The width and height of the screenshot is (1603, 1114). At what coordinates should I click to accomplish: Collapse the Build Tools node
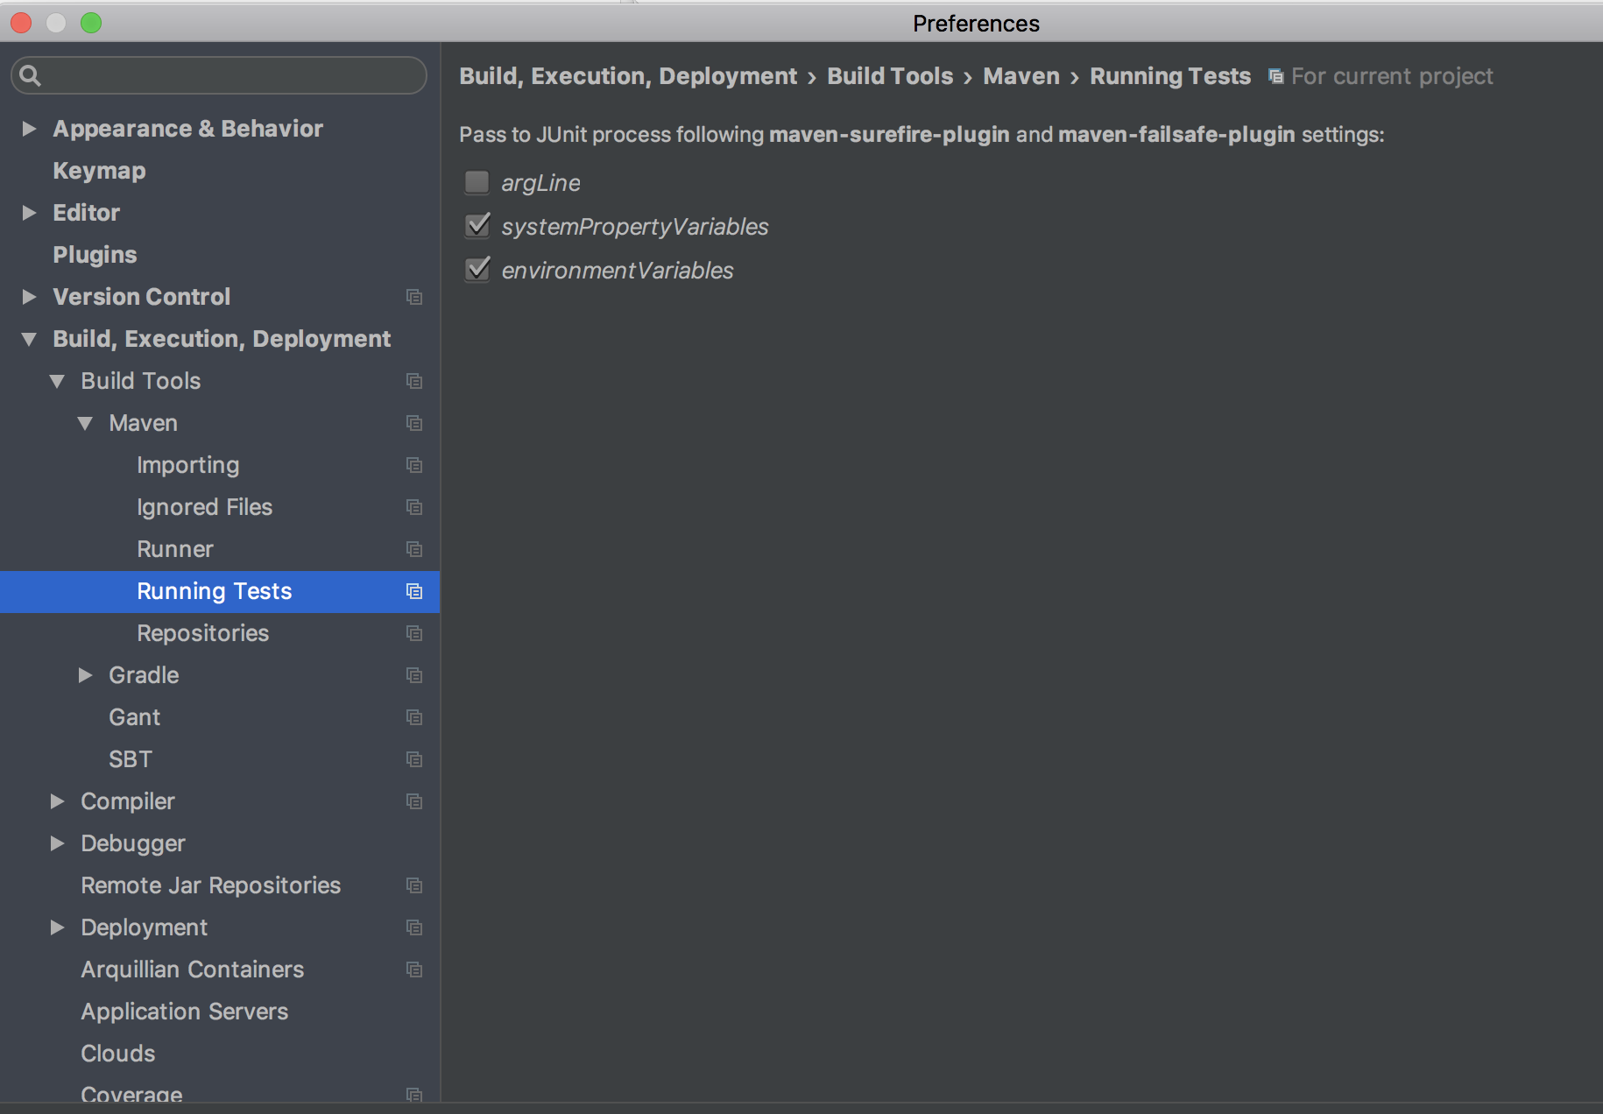pyautogui.click(x=57, y=381)
